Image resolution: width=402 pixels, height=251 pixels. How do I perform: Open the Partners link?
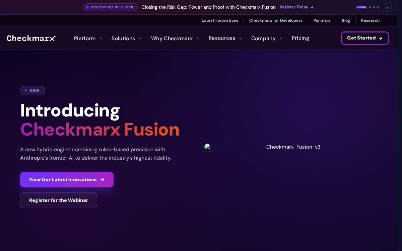point(322,20)
